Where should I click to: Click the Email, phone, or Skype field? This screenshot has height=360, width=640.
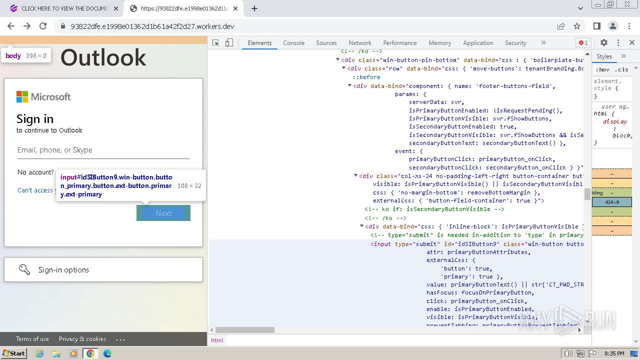click(103, 150)
